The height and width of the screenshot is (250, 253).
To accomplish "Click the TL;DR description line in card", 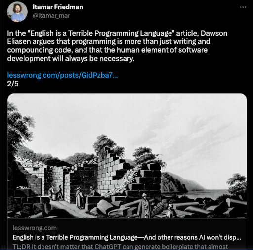I will point(120,247).
